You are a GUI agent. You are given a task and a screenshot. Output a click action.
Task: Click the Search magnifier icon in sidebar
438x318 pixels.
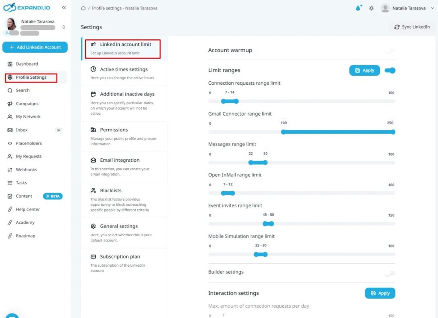point(10,90)
